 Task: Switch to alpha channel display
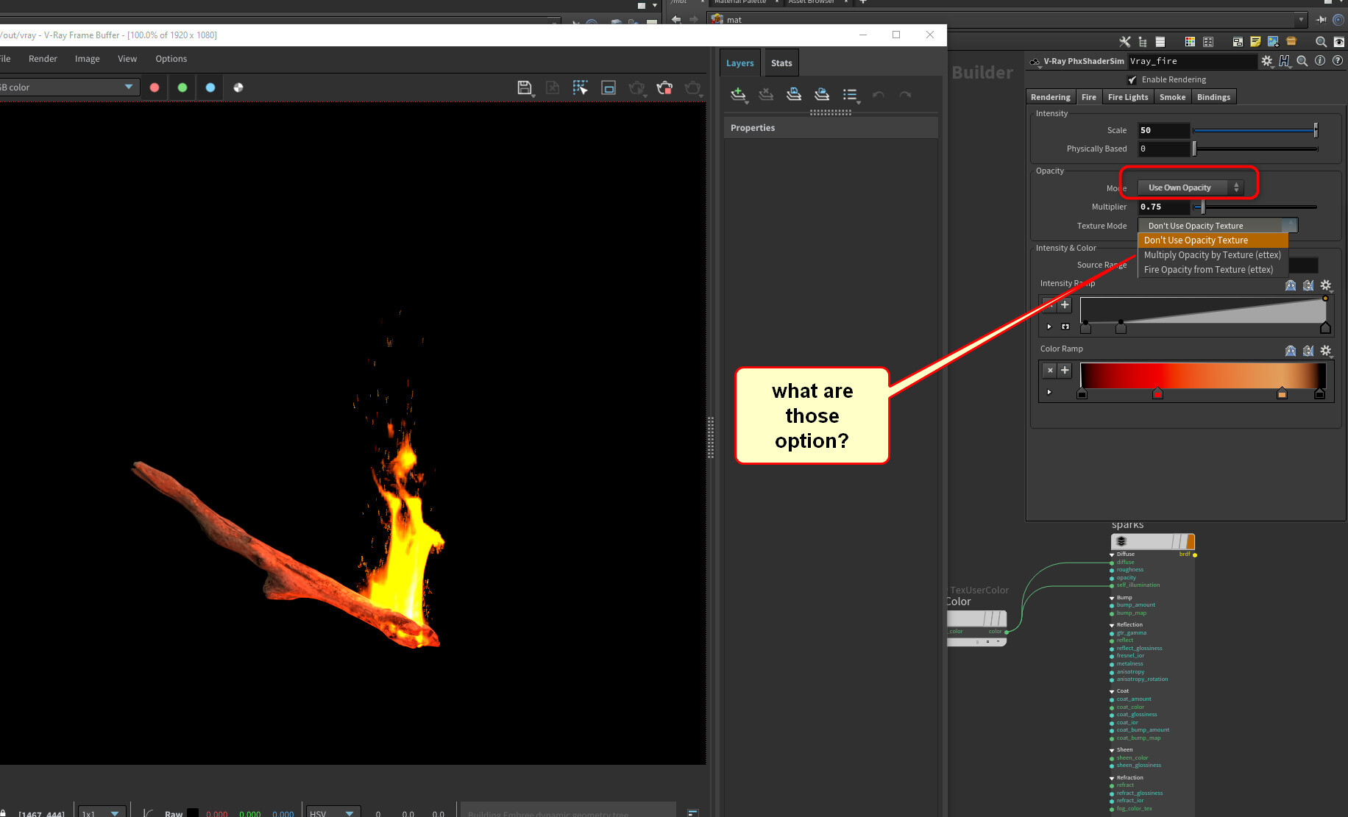click(x=238, y=88)
